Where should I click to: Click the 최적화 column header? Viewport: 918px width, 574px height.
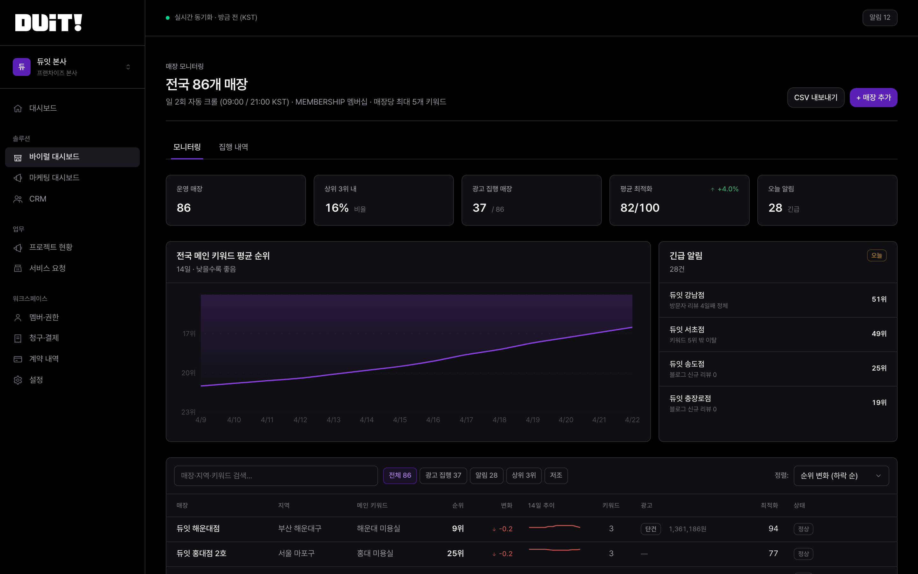click(769, 506)
